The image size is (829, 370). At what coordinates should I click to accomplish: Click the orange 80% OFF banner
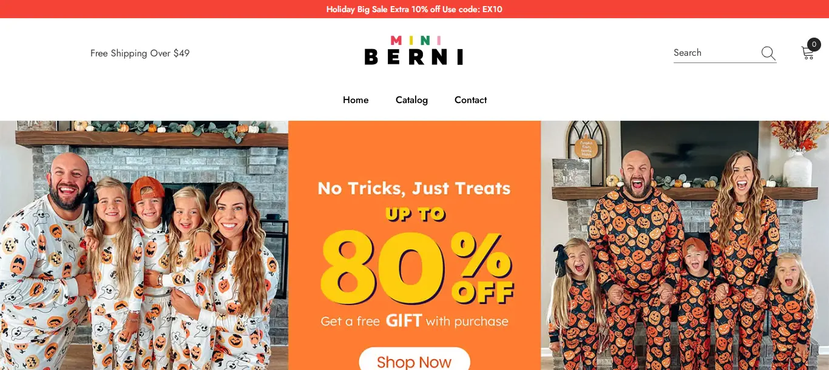pyautogui.click(x=414, y=245)
